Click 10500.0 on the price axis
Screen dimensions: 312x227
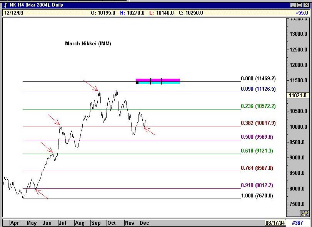298,111
